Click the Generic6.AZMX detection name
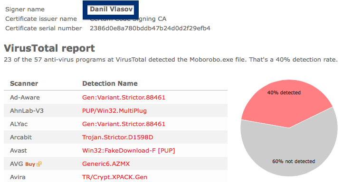 (106, 164)
